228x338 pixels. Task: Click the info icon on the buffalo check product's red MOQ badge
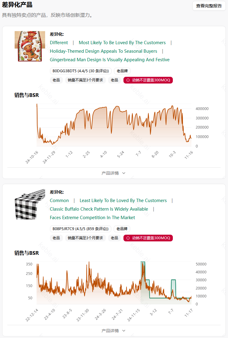coord(128,238)
